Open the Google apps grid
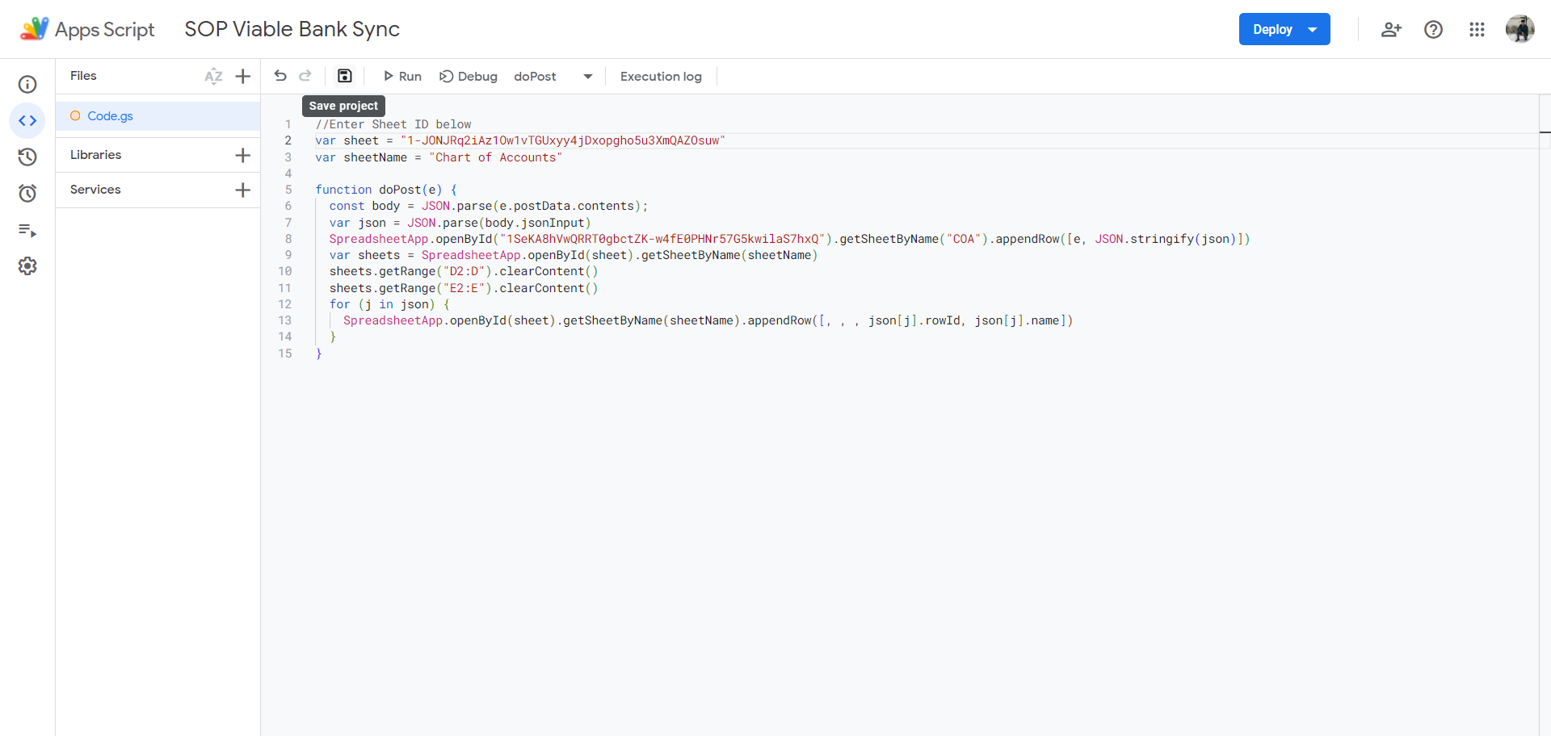The image size is (1551, 736). click(x=1477, y=29)
